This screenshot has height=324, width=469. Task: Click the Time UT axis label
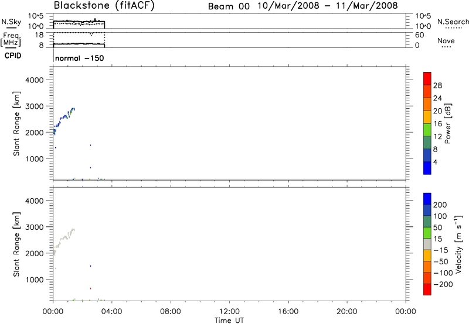tap(229, 320)
